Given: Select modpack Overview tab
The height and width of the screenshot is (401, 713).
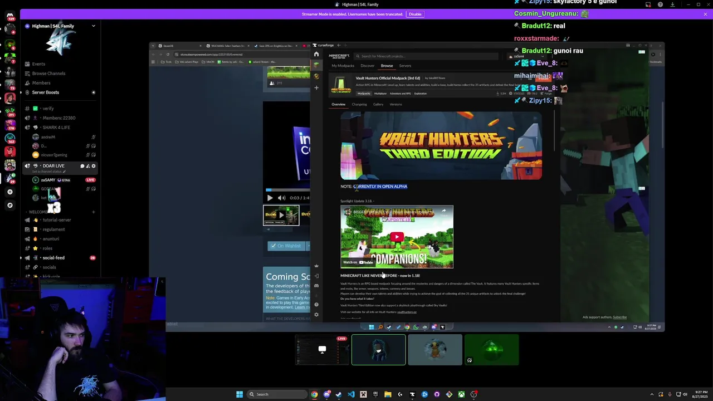Looking at the screenshot, I should (339, 104).
